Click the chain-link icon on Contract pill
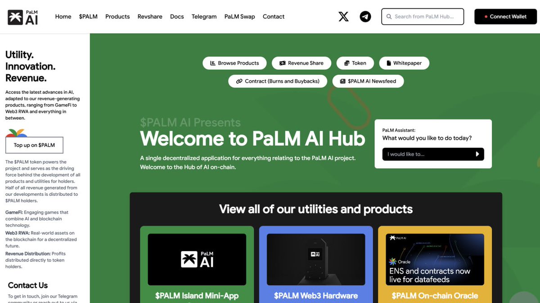 coord(239,81)
